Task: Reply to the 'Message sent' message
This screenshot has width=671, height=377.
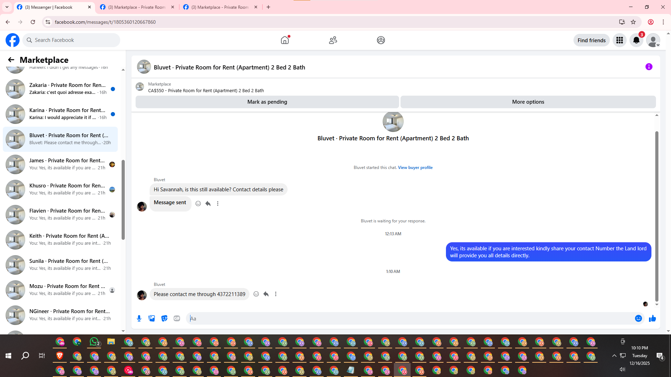Action: point(208,204)
